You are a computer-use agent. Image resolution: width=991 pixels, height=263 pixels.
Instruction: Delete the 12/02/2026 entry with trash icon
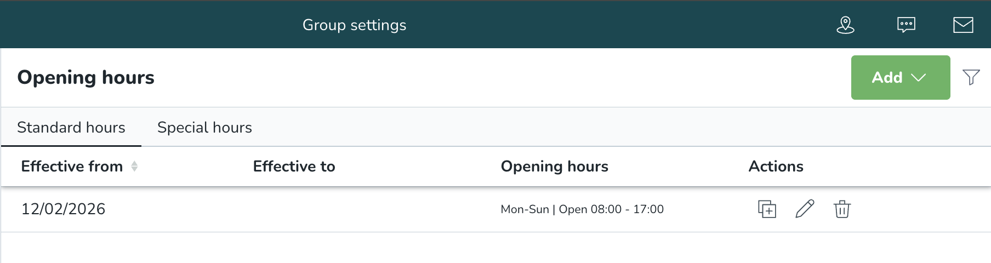click(842, 209)
